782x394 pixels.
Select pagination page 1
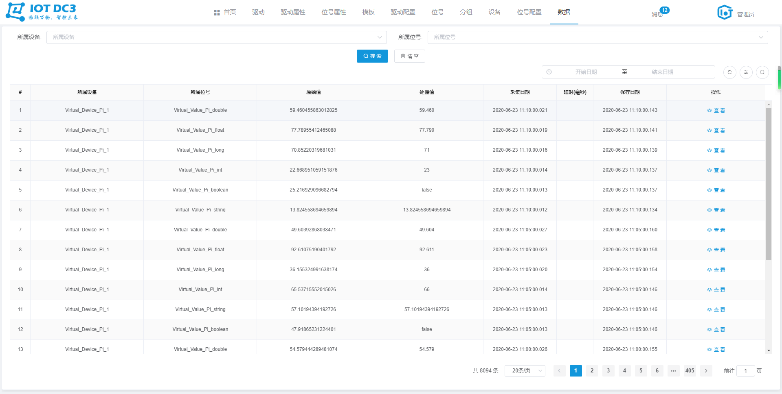[x=576, y=371]
